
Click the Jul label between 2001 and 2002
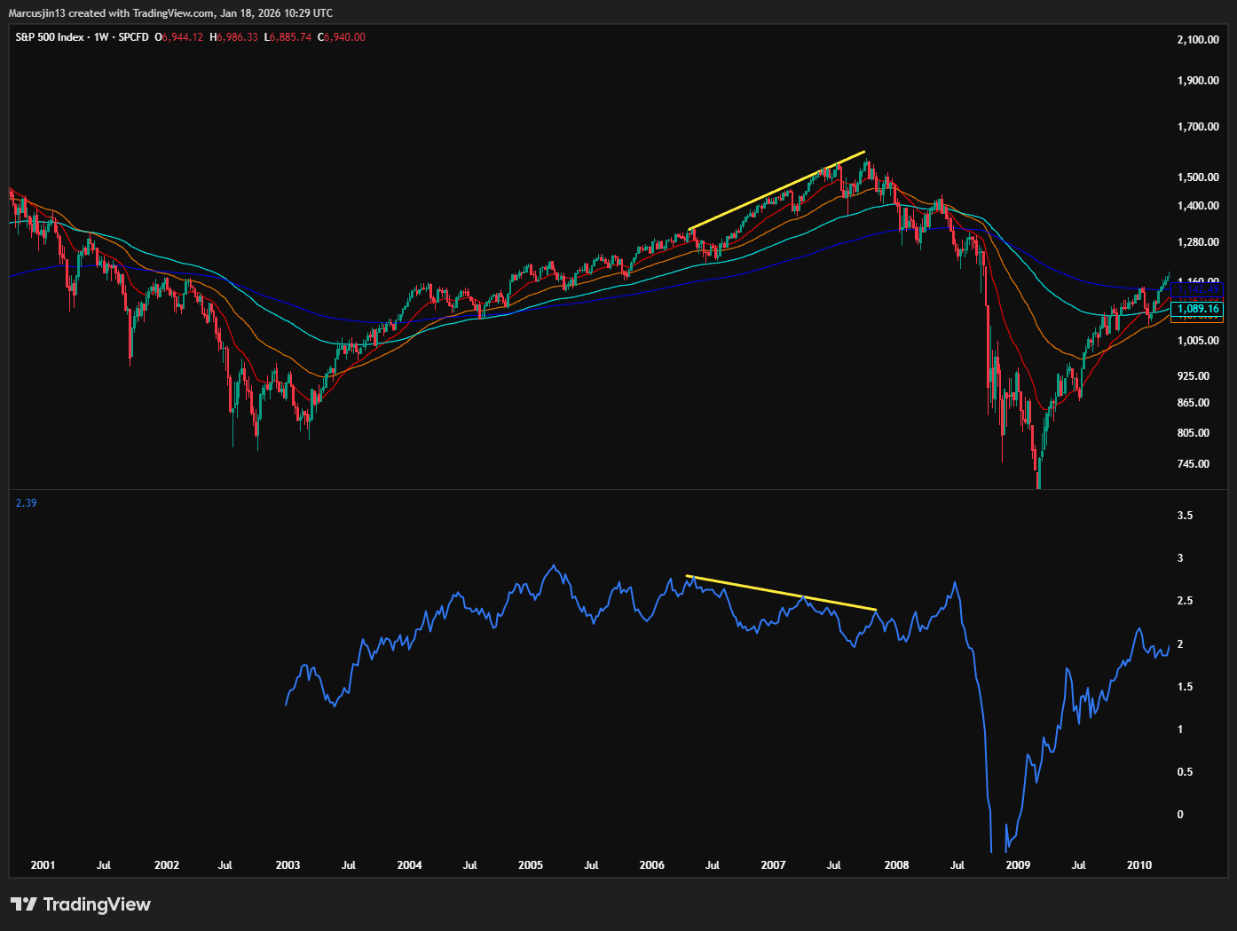(104, 865)
